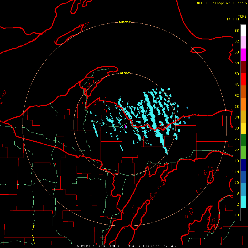This screenshot has height=248, width=248.
Task: Click the orange 38-42 kft legend swatch
Action: [243, 104]
